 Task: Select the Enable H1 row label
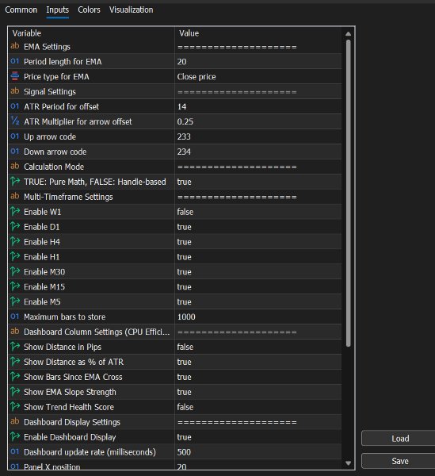(42, 257)
